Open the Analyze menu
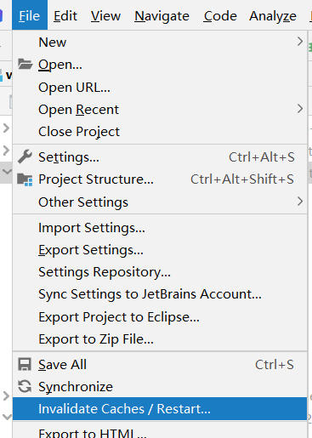This screenshot has width=312, height=438. pyautogui.click(x=273, y=15)
